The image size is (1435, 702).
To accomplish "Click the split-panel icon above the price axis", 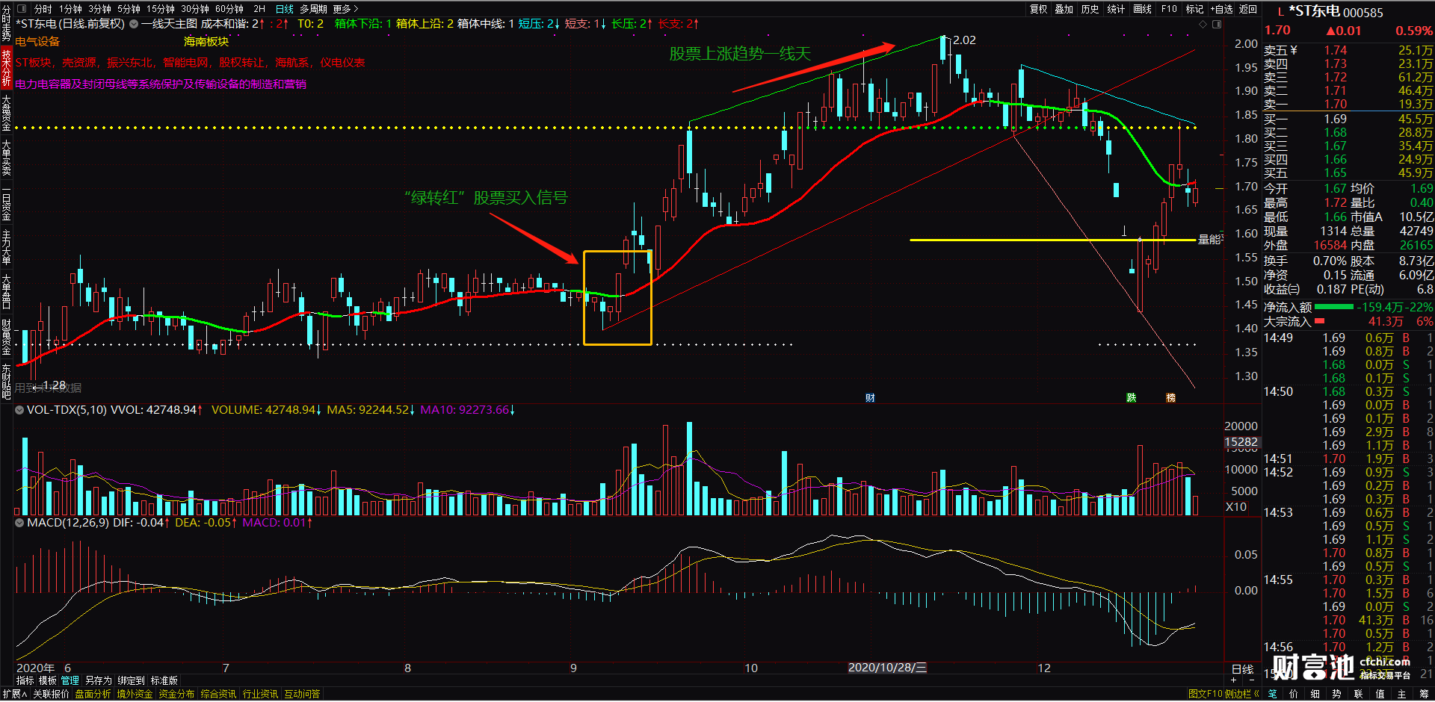I will (x=1217, y=24).
